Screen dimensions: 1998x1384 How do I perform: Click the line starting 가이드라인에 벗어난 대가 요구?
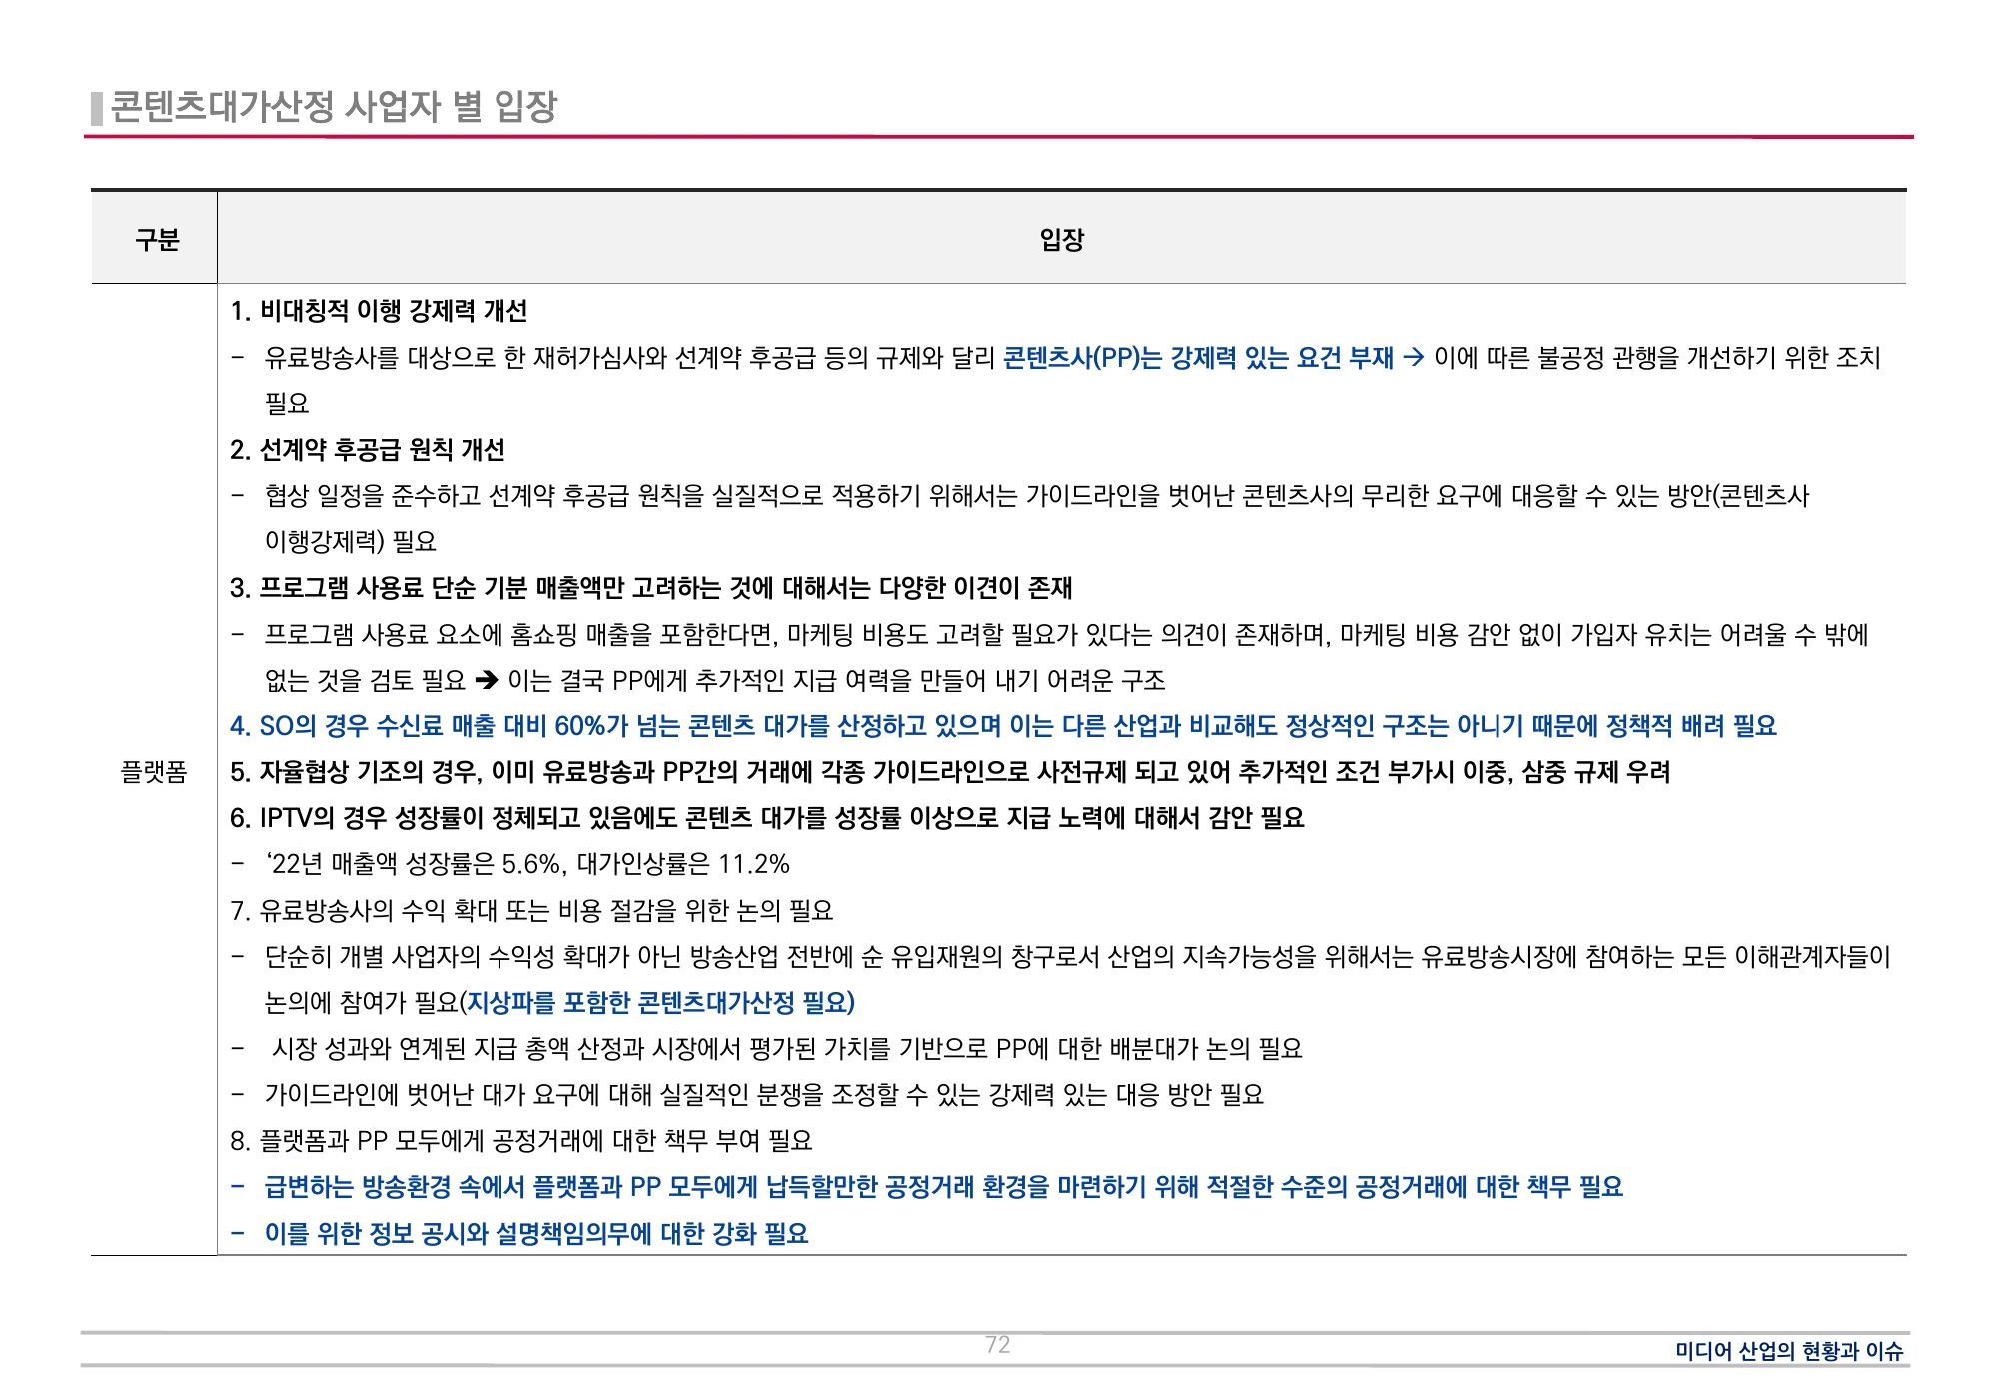pyautogui.click(x=764, y=1095)
